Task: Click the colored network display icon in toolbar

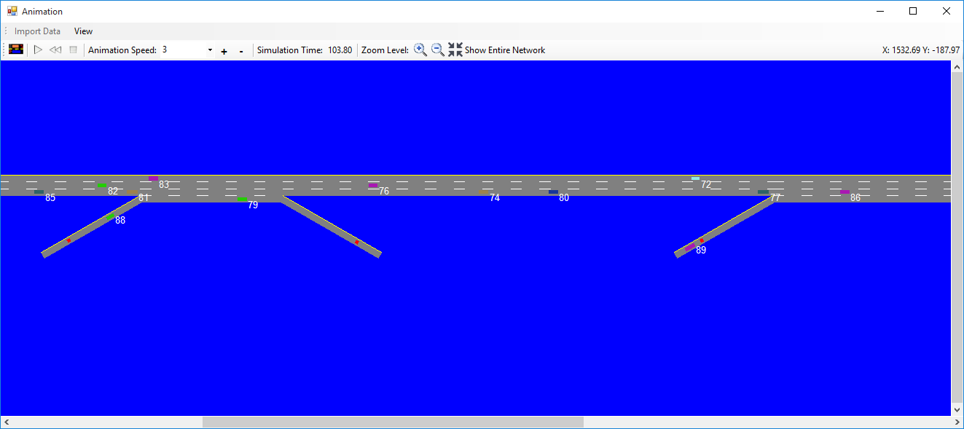Action: [x=16, y=50]
